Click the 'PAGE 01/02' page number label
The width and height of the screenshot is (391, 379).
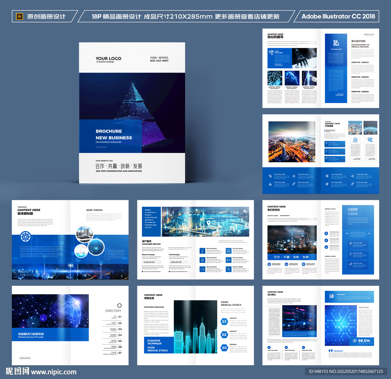[x=369, y=34]
